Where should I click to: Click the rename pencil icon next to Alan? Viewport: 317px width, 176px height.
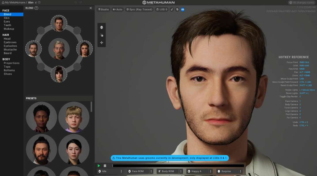(x=36, y=3)
